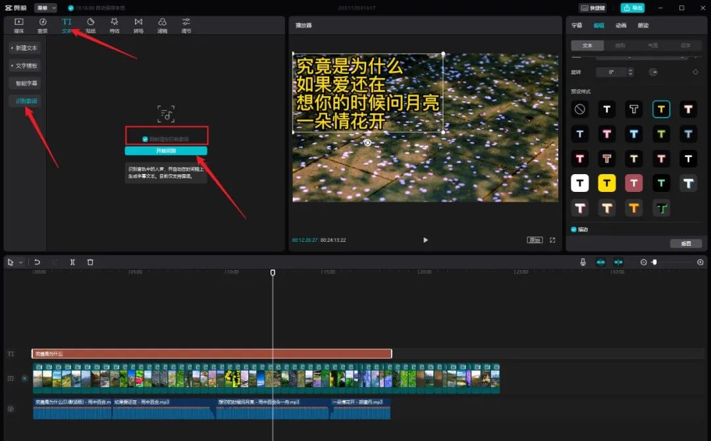Screen dimensions: 711x441
Task: Select the 智能字幕 sidebar item
Action: click(x=26, y=83)
